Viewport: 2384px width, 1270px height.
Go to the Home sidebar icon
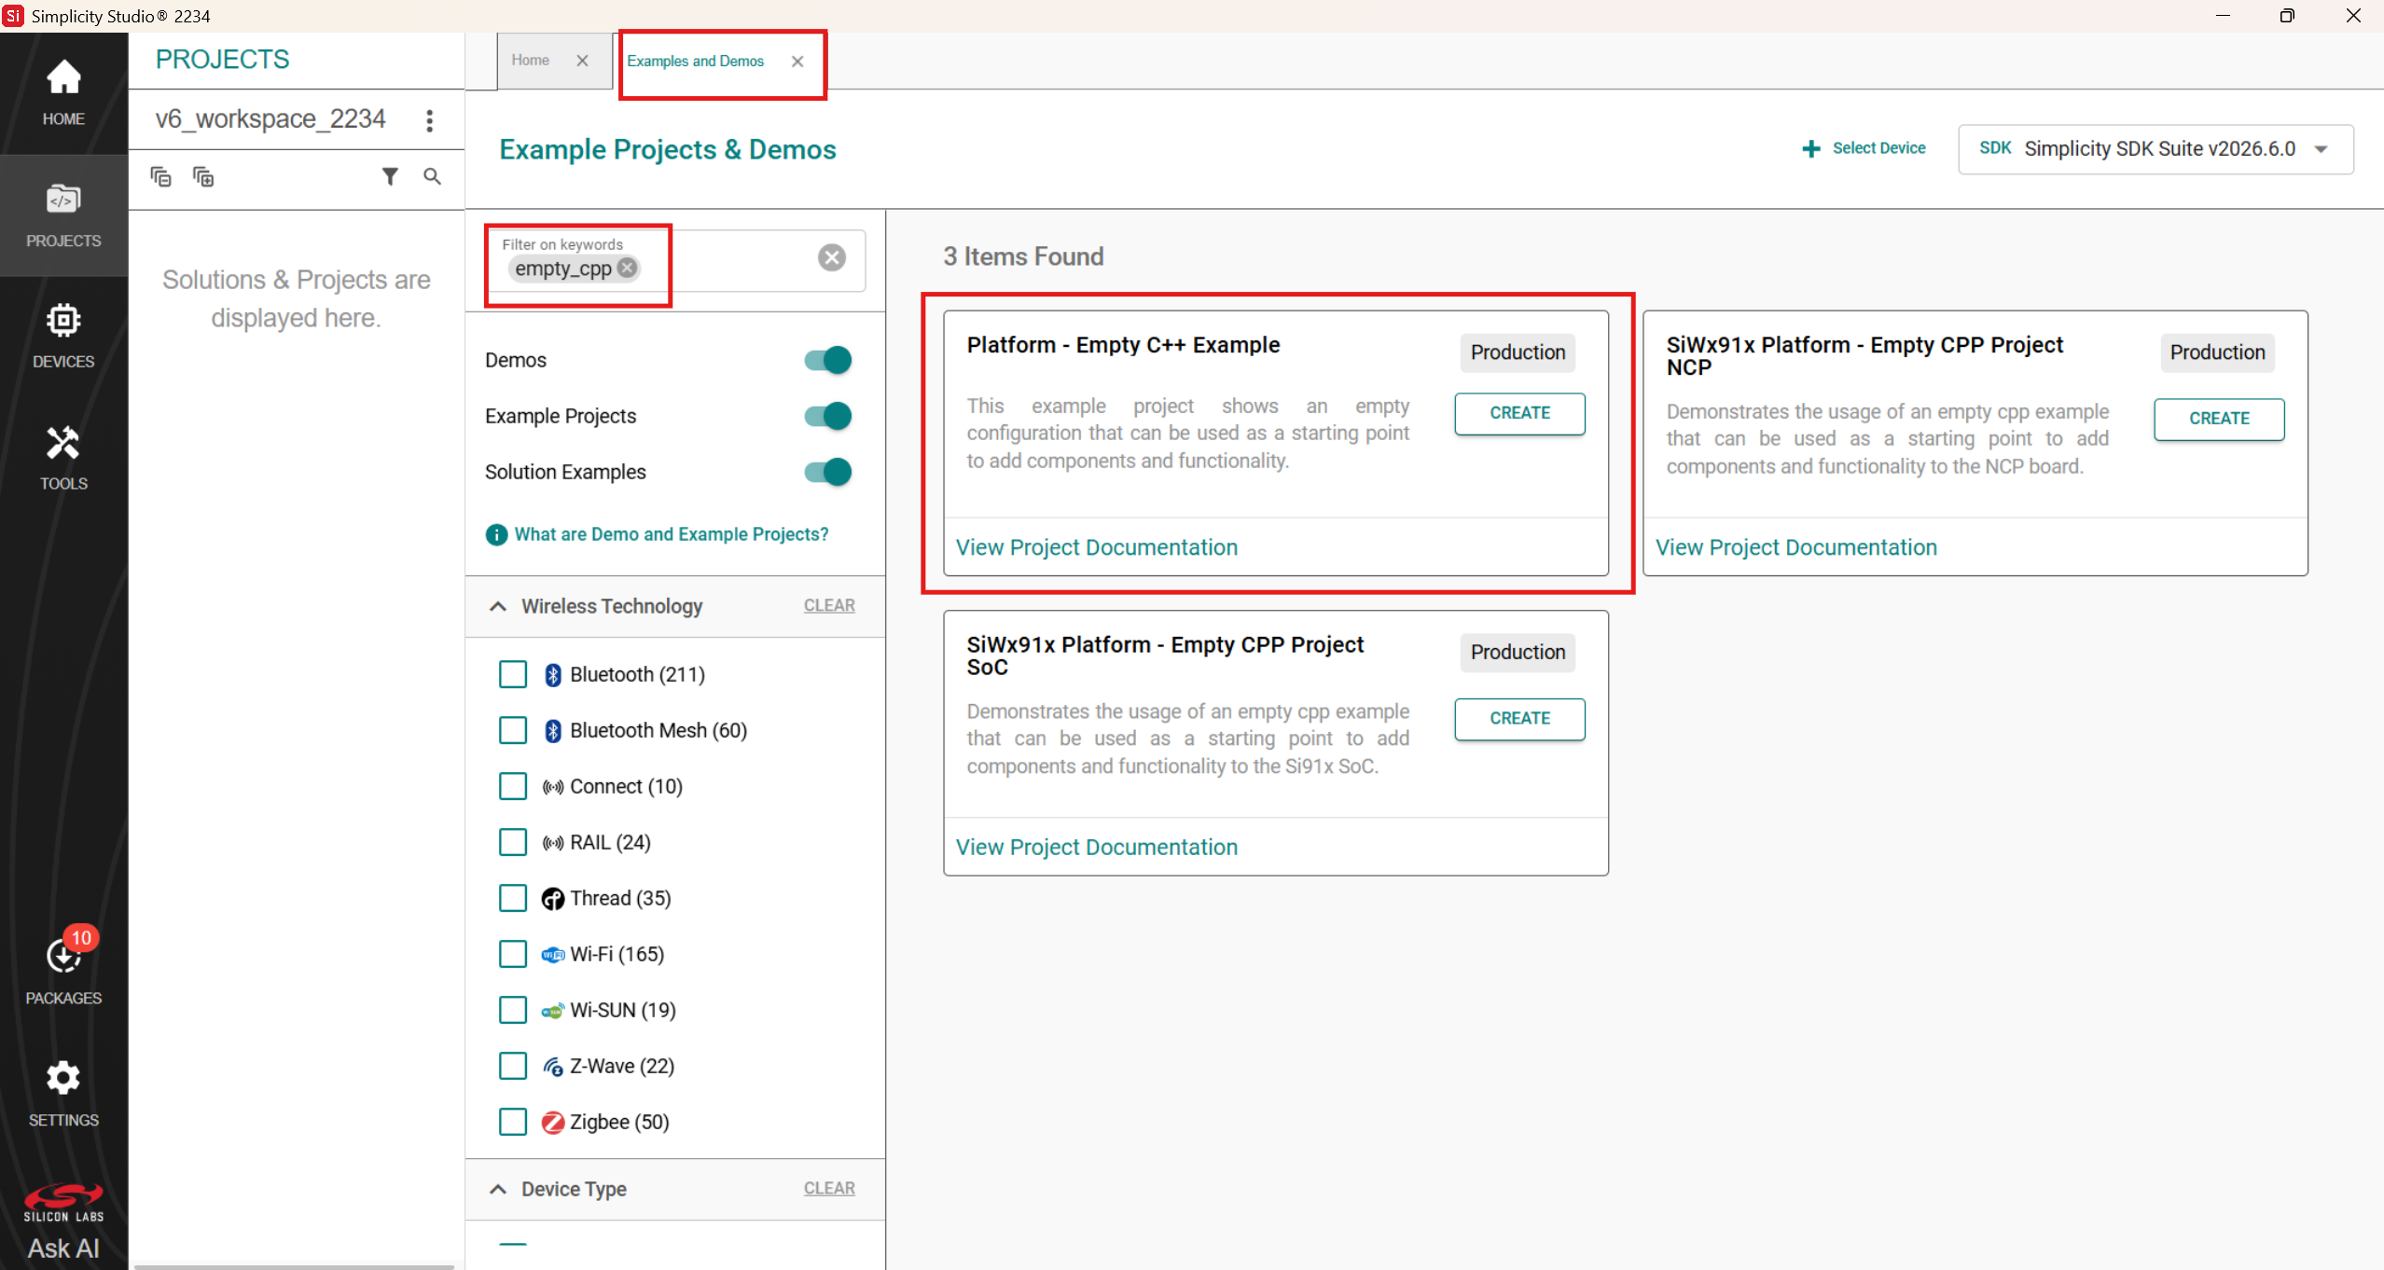pos(63,92)
